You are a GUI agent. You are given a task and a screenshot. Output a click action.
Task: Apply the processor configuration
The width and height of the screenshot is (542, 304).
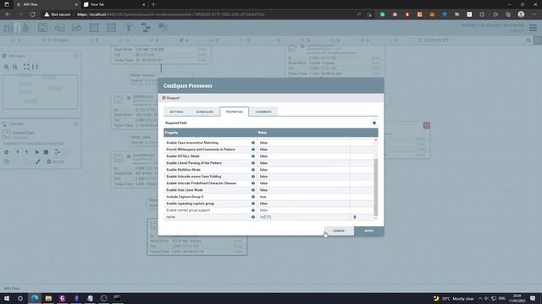pyautogui.click(x=369, y=231)
